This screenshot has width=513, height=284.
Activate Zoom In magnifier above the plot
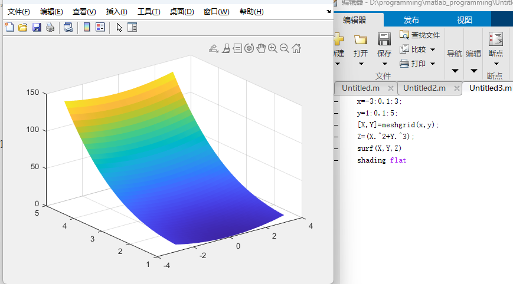273,48
